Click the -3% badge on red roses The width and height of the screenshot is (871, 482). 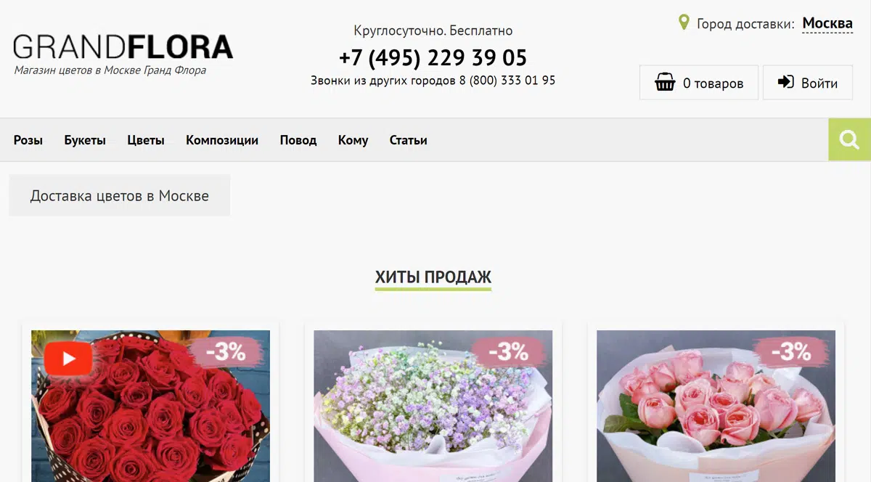click(226, 352)
